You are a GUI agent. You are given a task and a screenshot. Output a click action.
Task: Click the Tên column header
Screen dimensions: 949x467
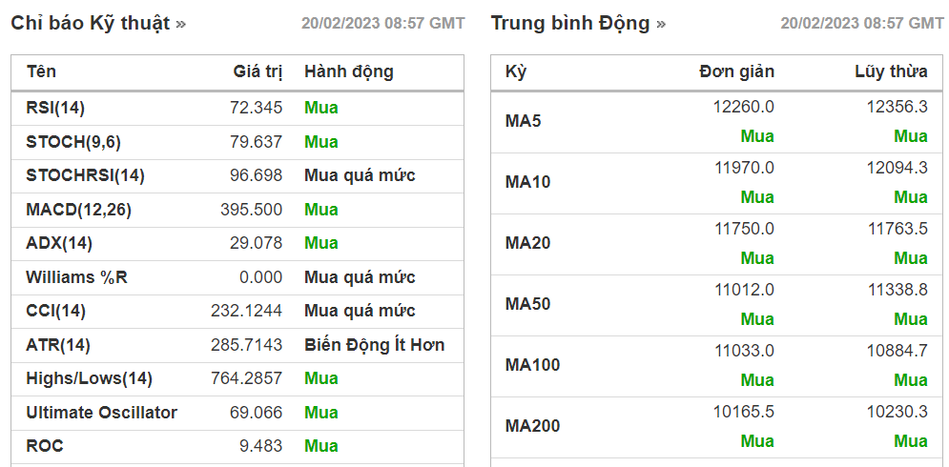[41, 71]
